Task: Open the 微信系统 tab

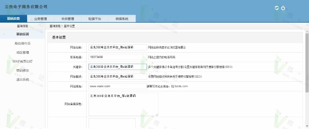Action: tap(122, 19)
